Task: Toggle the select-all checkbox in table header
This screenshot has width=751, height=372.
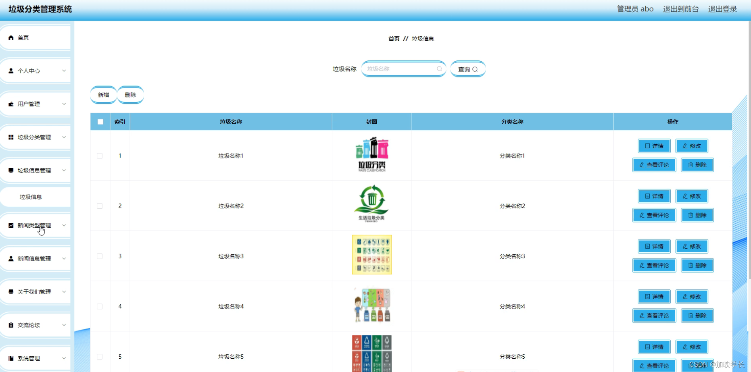Action: tap(100, 121)
